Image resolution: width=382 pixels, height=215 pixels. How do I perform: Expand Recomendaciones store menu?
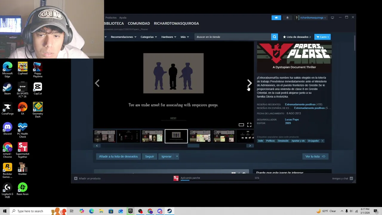124,37
